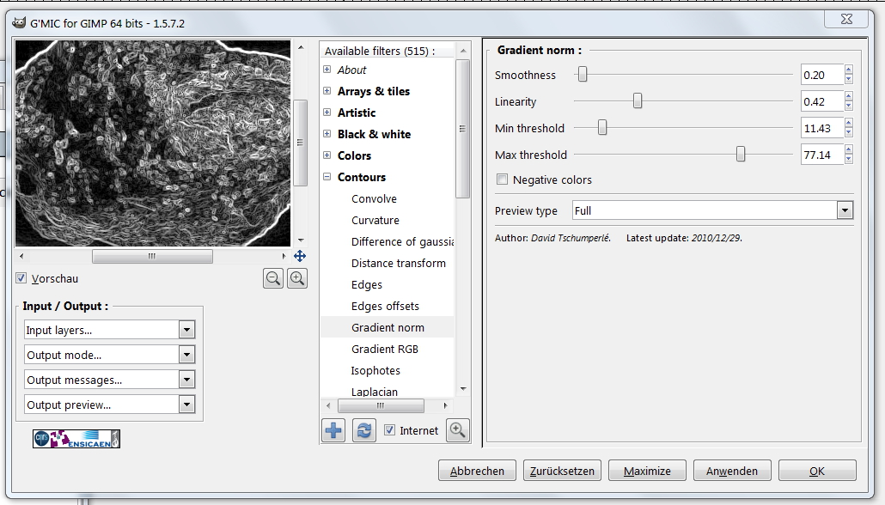Increase Linearity with the up arrow
The image size is (885, 505).
click(849, 96)
